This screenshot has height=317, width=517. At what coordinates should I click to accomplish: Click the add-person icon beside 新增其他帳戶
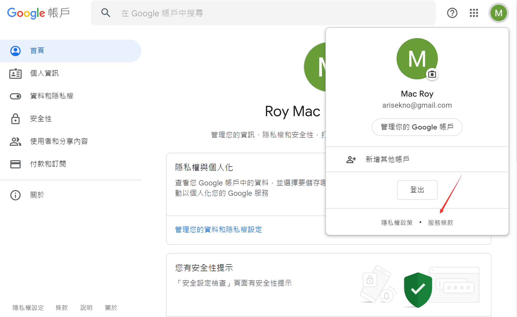tap(351, 160)
